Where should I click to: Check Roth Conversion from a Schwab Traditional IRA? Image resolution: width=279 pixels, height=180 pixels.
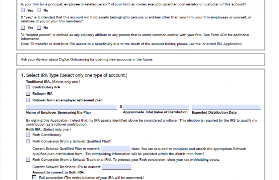coord(28,159)
